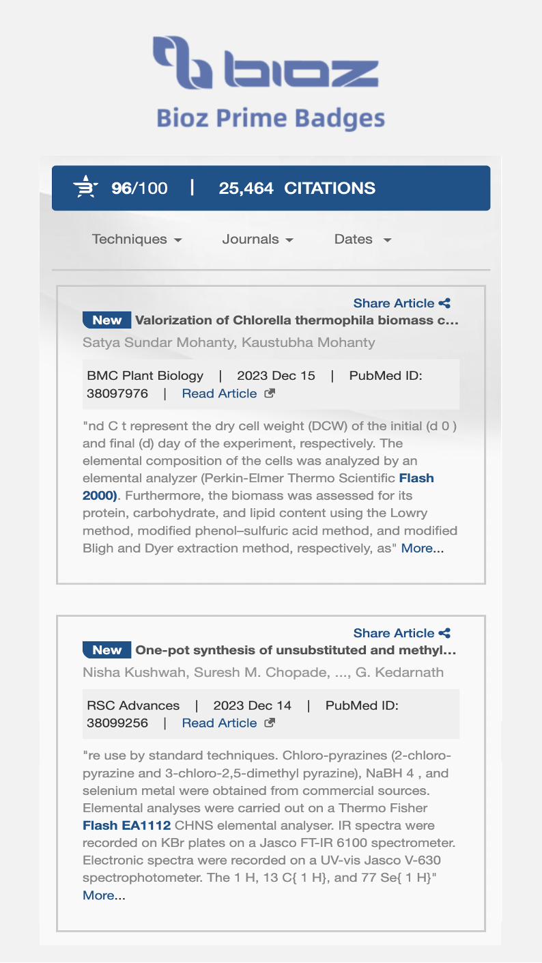Viewport: 542px width, 963px height.
Task: Click the star badge icon beside 96/100
Action: coord(86,188)
